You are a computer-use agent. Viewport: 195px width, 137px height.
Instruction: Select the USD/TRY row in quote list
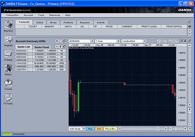(41, 69)
